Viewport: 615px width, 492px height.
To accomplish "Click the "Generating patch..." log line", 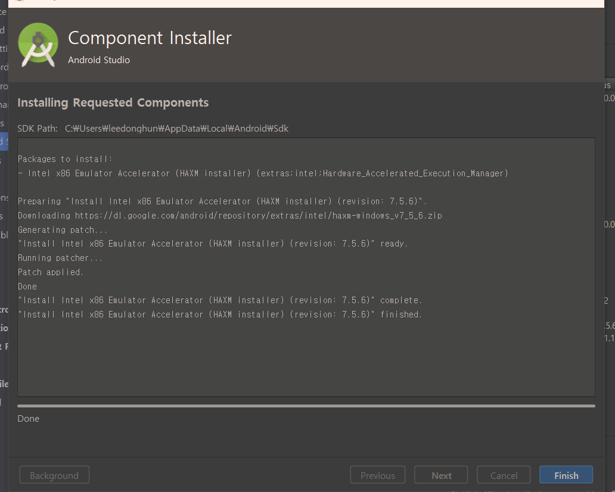I will pyautogui.click(x=63, y=230).
